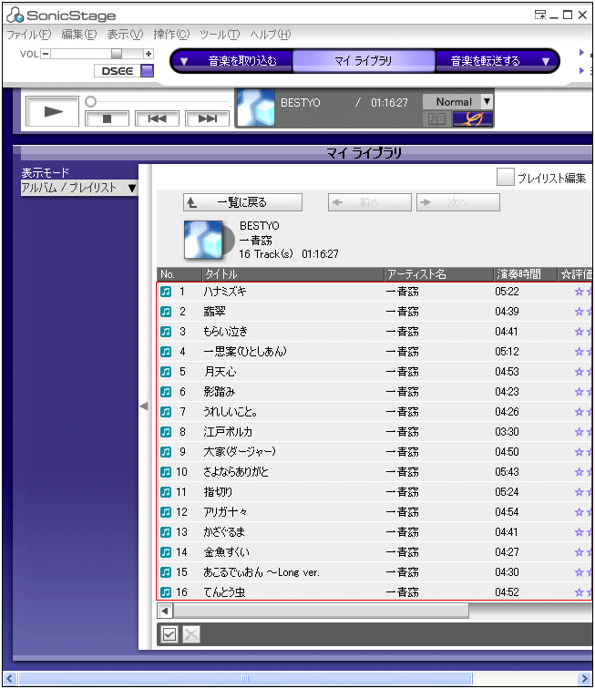
Task: Rate track ハナミズキ with its star
Action: [580, 292]
